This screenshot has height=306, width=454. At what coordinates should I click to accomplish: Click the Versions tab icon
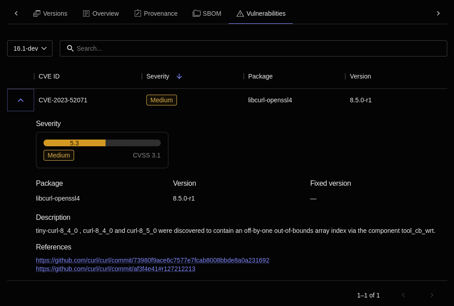coord(37,13)
